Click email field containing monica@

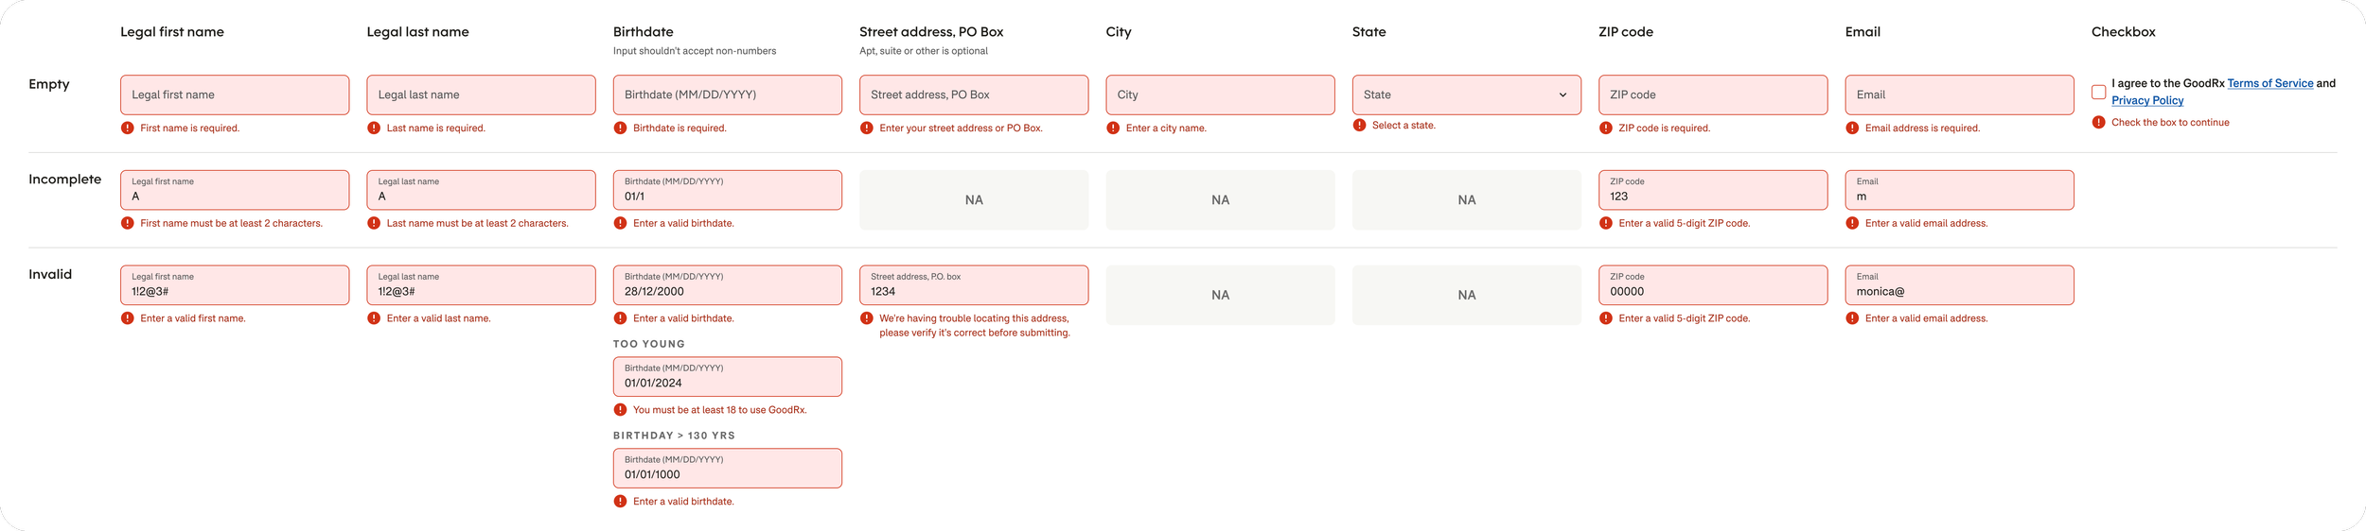click(x=1959, y=285)
